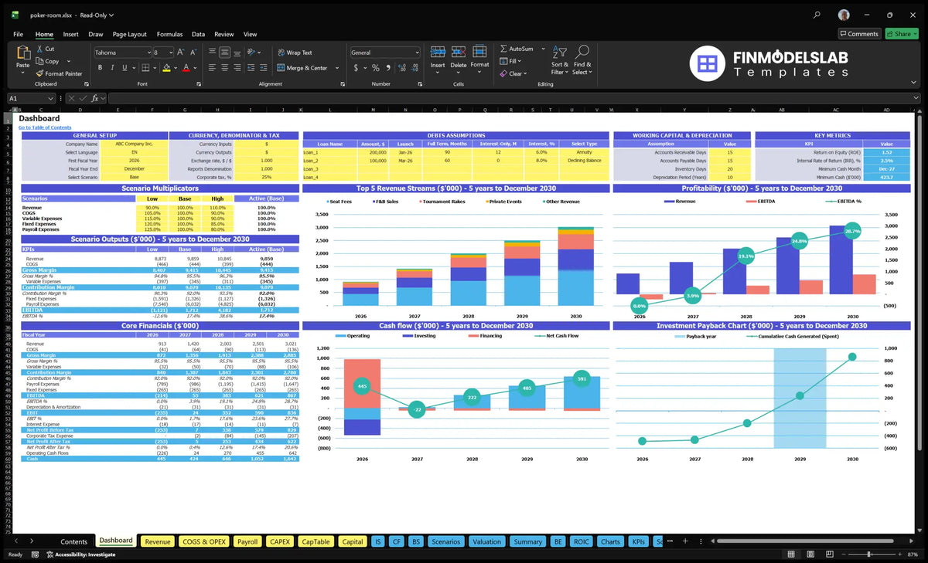Viewport: 928px width, 563px height.
Task: Toggle underline formatting
Action: [x=125, y=68]
